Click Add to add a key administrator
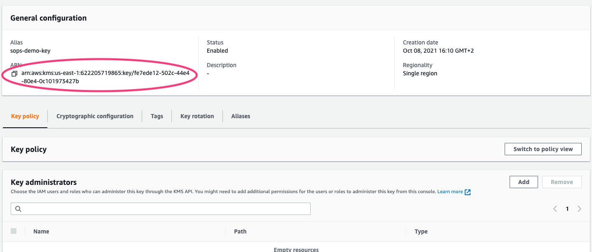The image size is (592, 252). tap(524, 182)
